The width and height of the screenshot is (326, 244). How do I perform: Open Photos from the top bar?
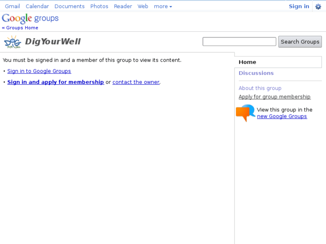click(x=99, y=6)
